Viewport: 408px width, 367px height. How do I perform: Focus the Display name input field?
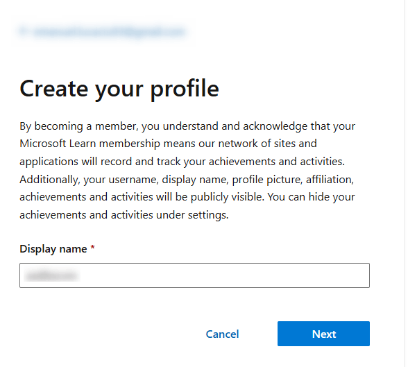tap(194, 275)
